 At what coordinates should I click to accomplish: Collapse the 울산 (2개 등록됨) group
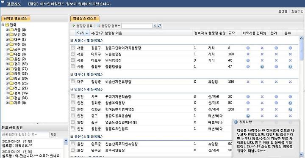pyautogui.click(x=72, y=136)
